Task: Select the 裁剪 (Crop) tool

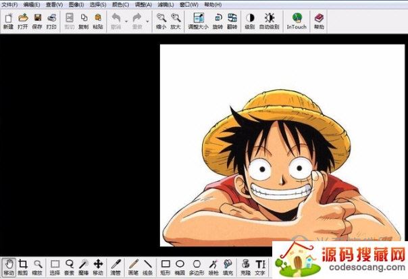Action: click(x=23, y=267)
